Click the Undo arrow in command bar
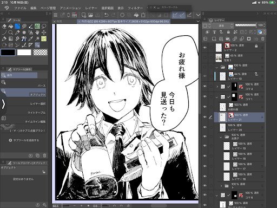This screenshot has width=277, height=208. pyautogui.click(x=107, y=15)
